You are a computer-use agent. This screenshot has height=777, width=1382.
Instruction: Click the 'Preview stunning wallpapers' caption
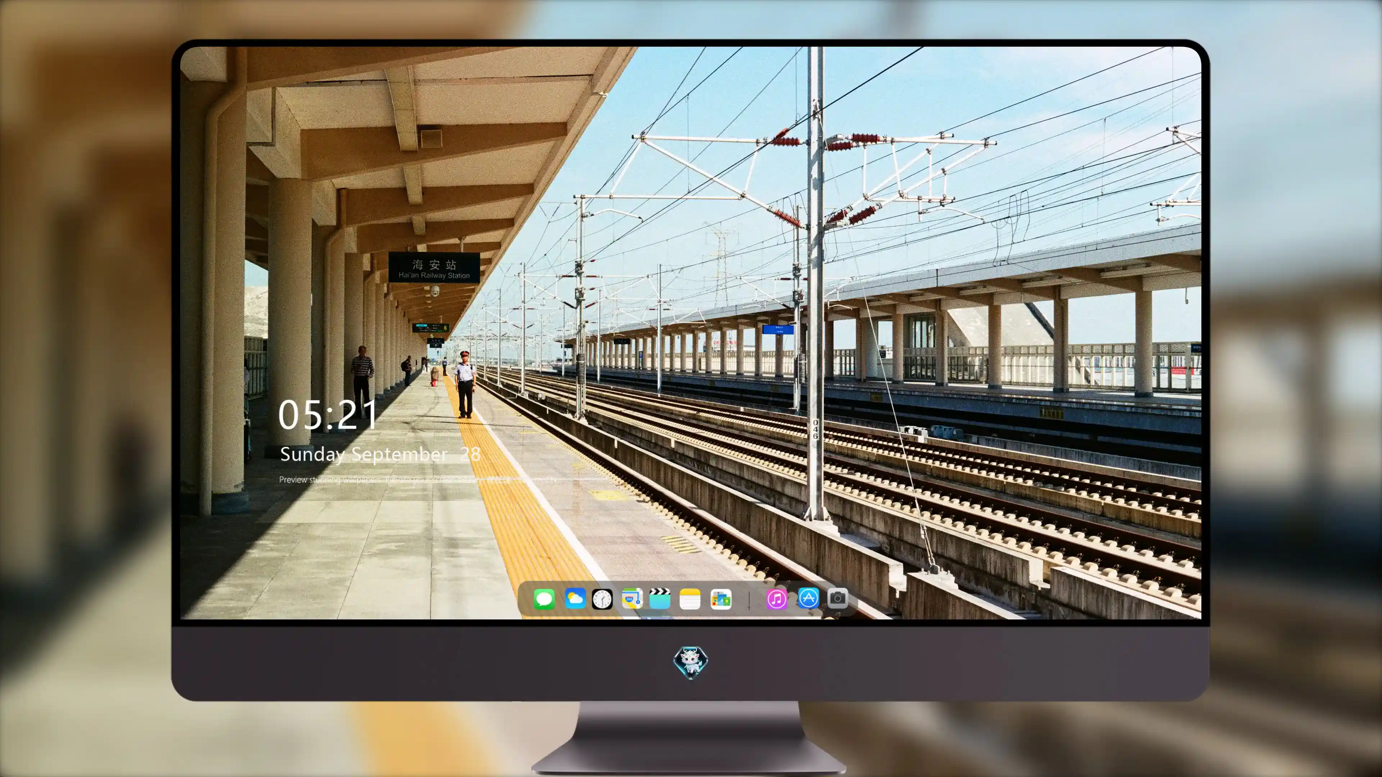pyautogui.click(x=419, y=480)
